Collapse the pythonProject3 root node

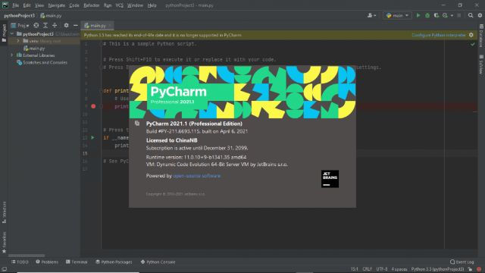[12, 33]
